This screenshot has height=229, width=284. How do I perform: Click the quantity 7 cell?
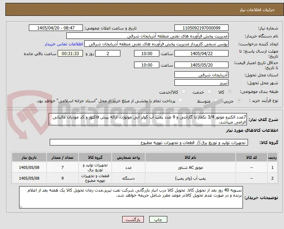coord(62,167)
